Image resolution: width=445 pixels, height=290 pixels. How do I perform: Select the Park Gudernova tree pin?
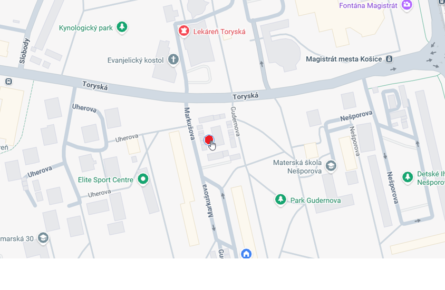280,199
